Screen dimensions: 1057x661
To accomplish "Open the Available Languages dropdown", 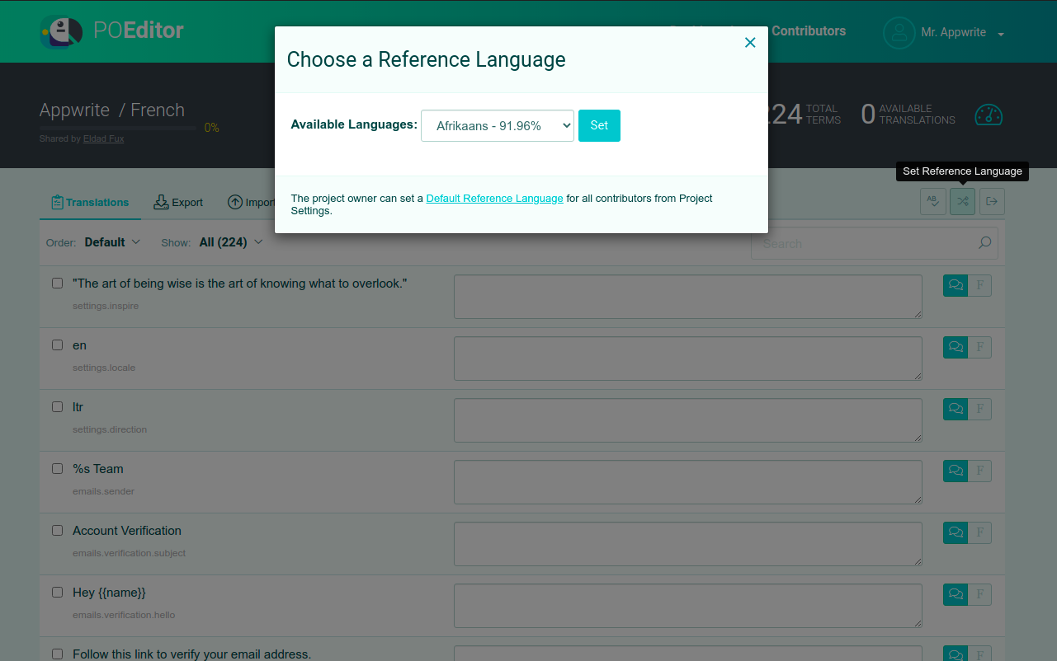I will click(x=497, y=125).
